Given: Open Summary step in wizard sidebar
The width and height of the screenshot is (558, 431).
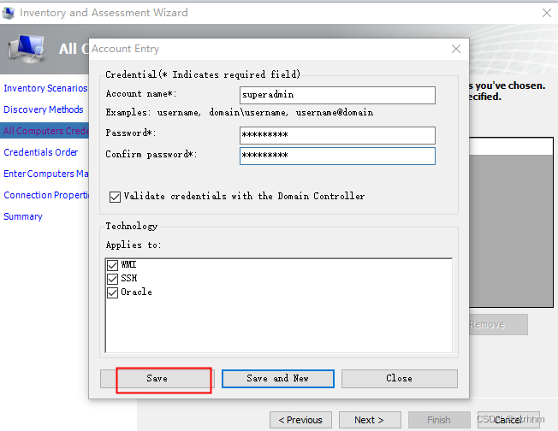Looking at the screenshot, I should click(23, 216).
